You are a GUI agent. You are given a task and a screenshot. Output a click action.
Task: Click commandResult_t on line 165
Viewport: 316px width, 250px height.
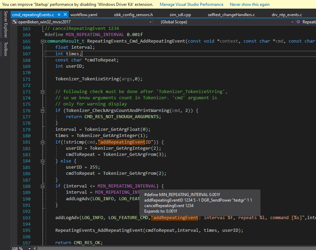point(65,41)
